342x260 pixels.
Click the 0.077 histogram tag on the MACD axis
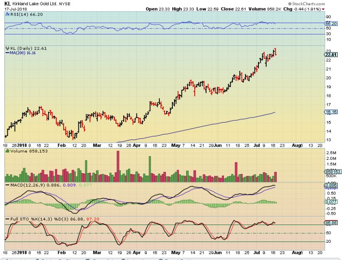331,202
